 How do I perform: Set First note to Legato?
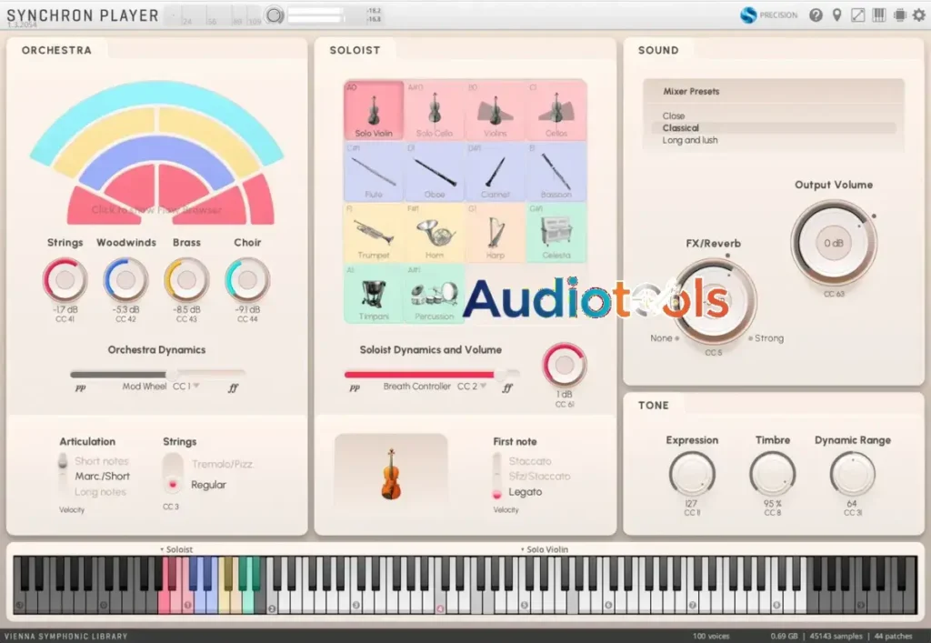pos(526,492)
